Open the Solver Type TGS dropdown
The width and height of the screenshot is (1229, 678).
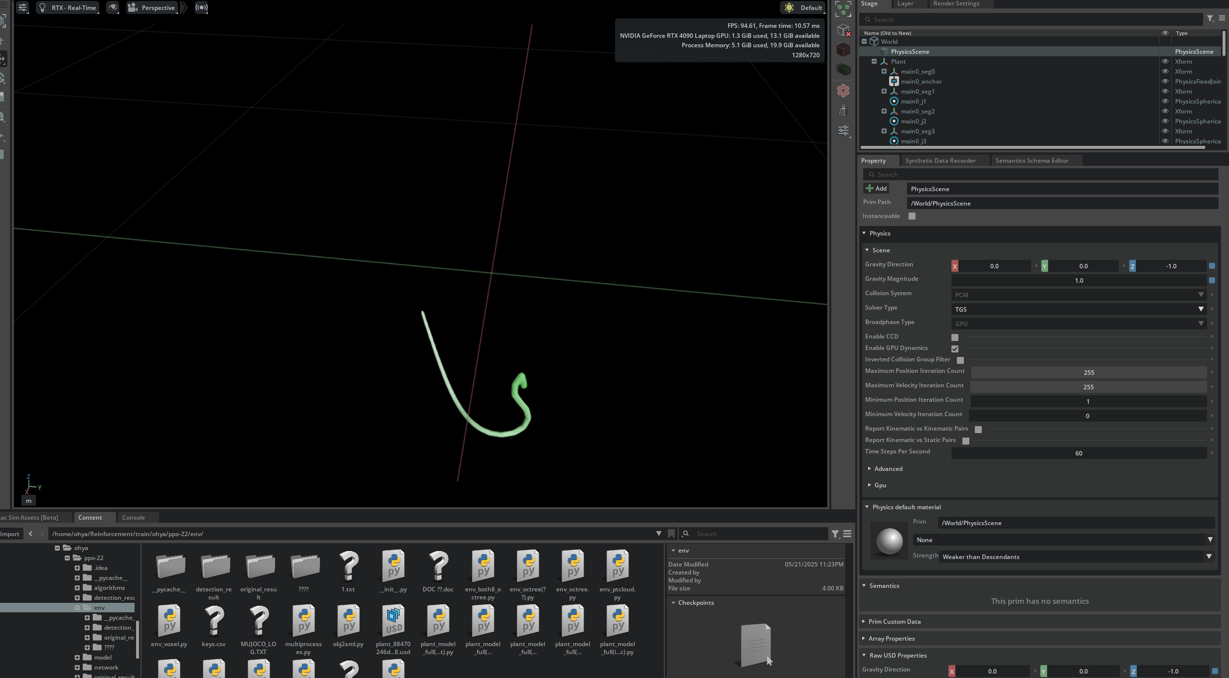tap(1078, 309)
